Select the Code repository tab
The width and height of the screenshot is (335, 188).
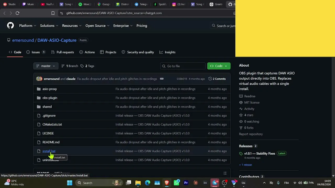pyautogui.click(x=15, y=52)
